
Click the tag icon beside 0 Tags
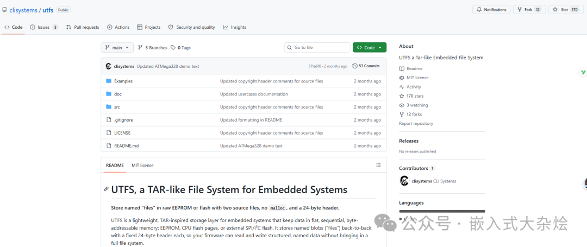[x=173, y=47]
